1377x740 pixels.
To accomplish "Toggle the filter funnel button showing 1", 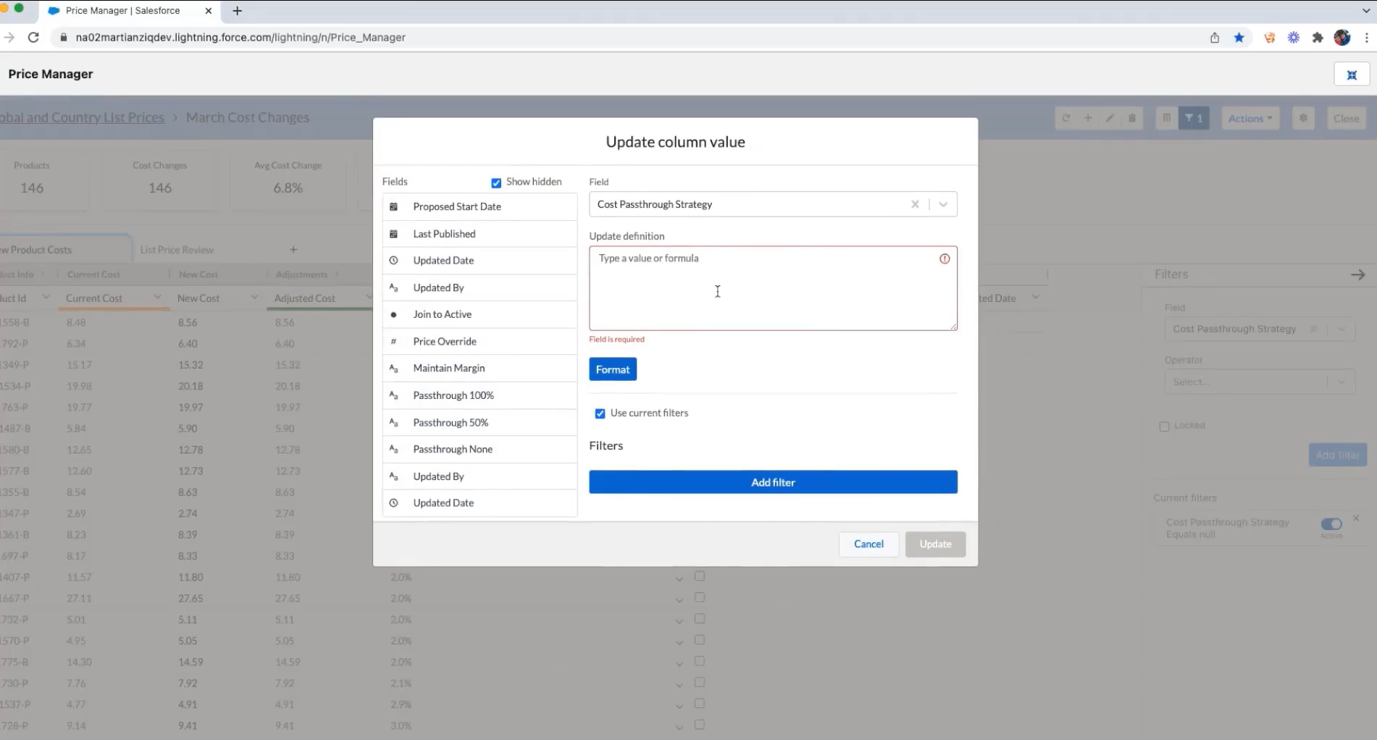I will [1194, 118].
